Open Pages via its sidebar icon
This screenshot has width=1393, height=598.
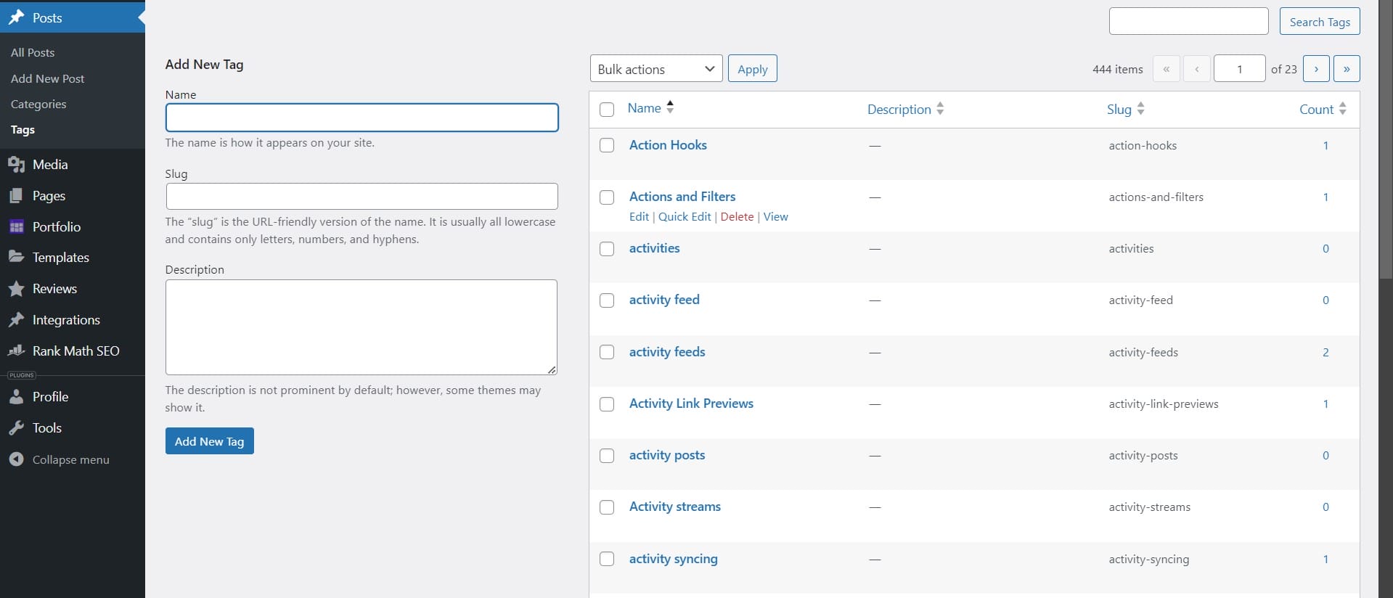[x=16, y=196]
